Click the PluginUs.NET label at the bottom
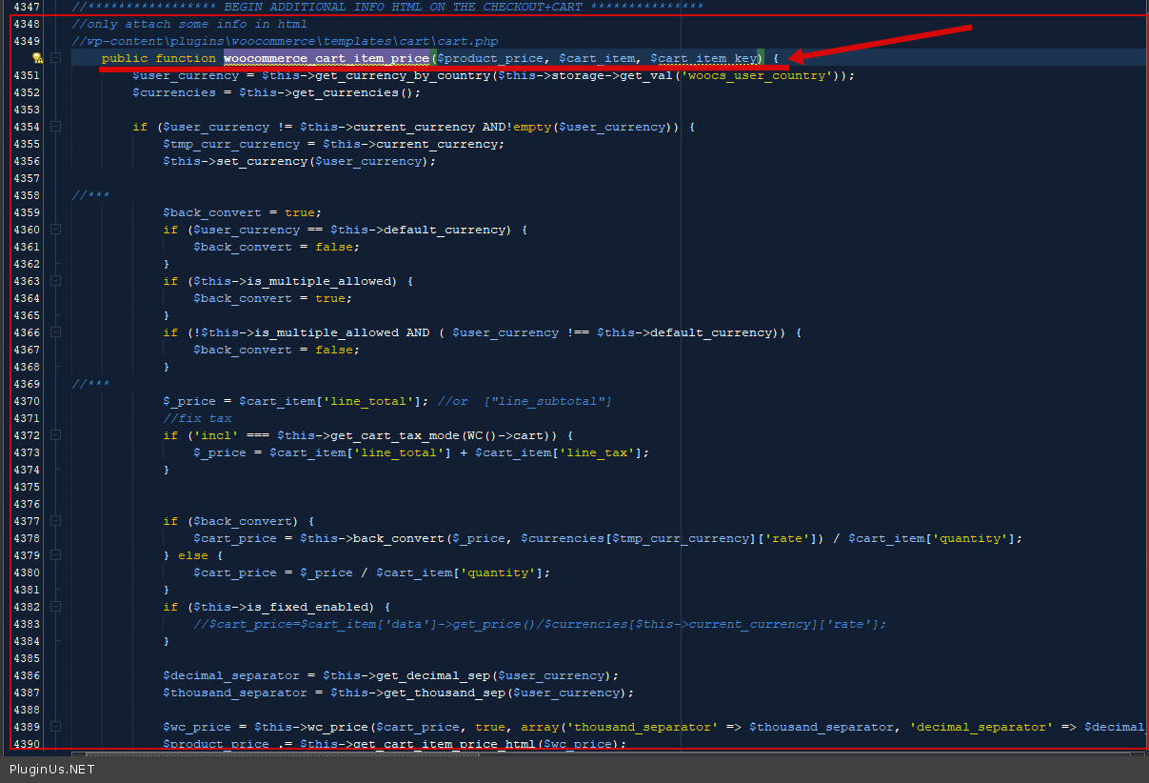 (52, 769)
